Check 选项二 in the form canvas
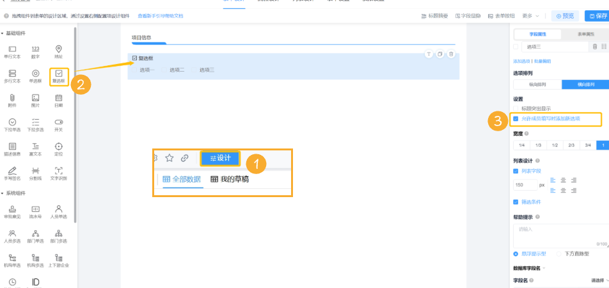This screenshot has width=609, height=288. (x=164, y=70)
